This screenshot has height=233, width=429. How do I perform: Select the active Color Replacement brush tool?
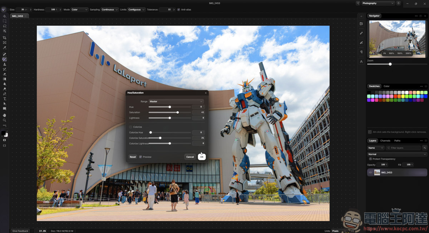pos(5,59)
